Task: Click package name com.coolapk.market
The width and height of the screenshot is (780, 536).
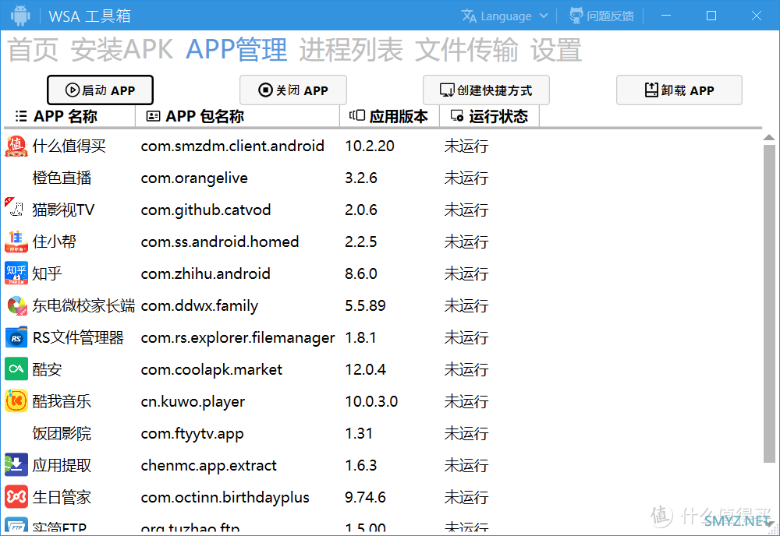Action: [211, 369]
